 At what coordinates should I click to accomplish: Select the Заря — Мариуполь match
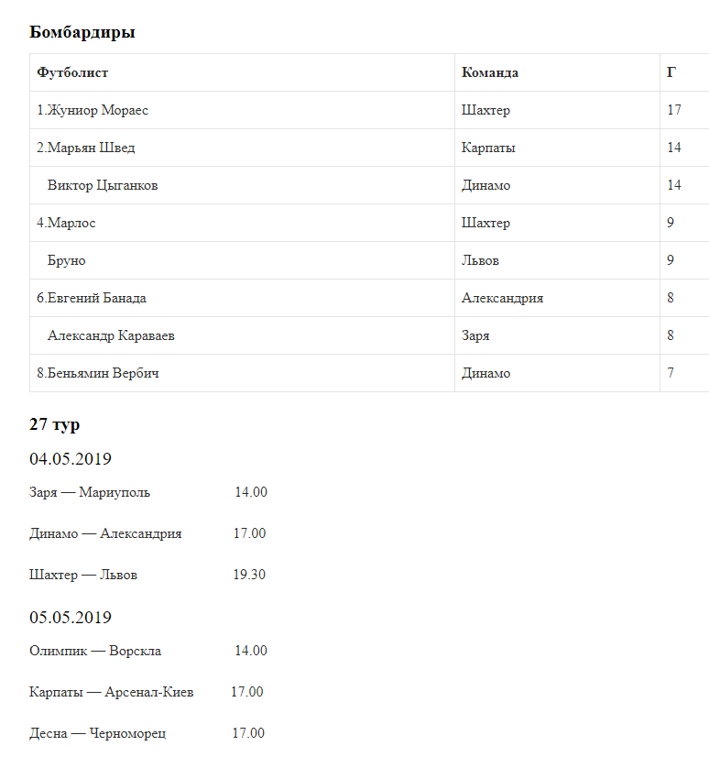click(x=90, y=492)
